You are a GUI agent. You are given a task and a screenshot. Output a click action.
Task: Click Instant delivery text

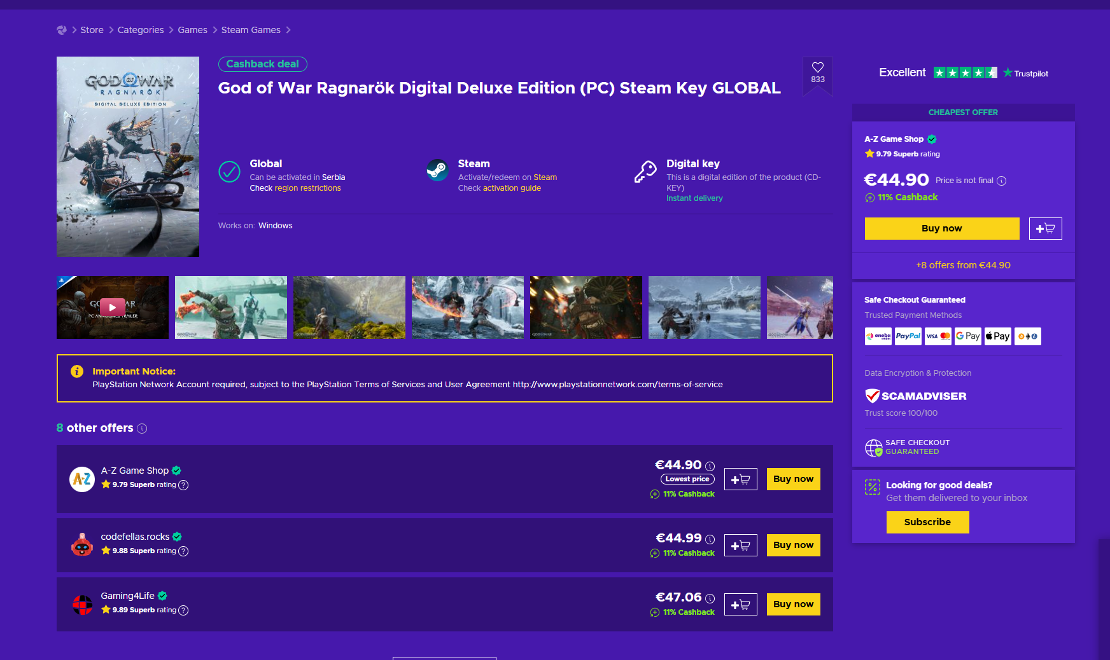pyautogui.click(x=694, y=198)
